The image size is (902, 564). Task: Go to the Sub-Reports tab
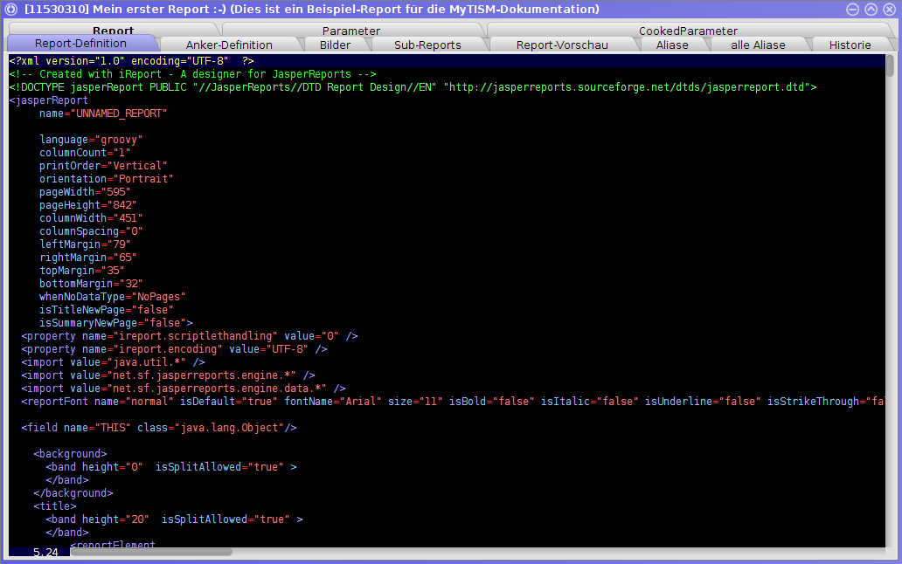[427, 45]
